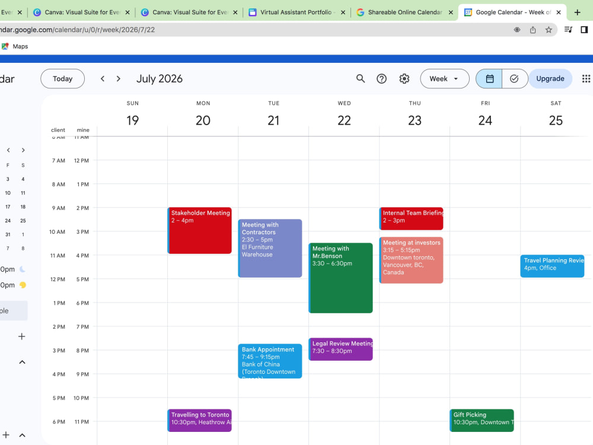Close the Virtual Assistant Portfolio tab
The image size is (593, 445).
pos(343,12)
